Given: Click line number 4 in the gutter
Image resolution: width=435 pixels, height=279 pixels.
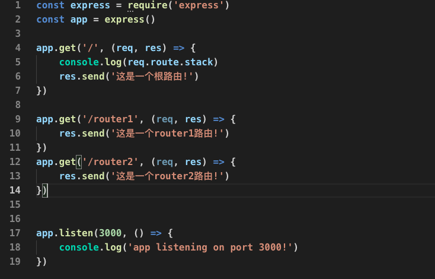Looking at the screenshot, I should click(18, 48).
